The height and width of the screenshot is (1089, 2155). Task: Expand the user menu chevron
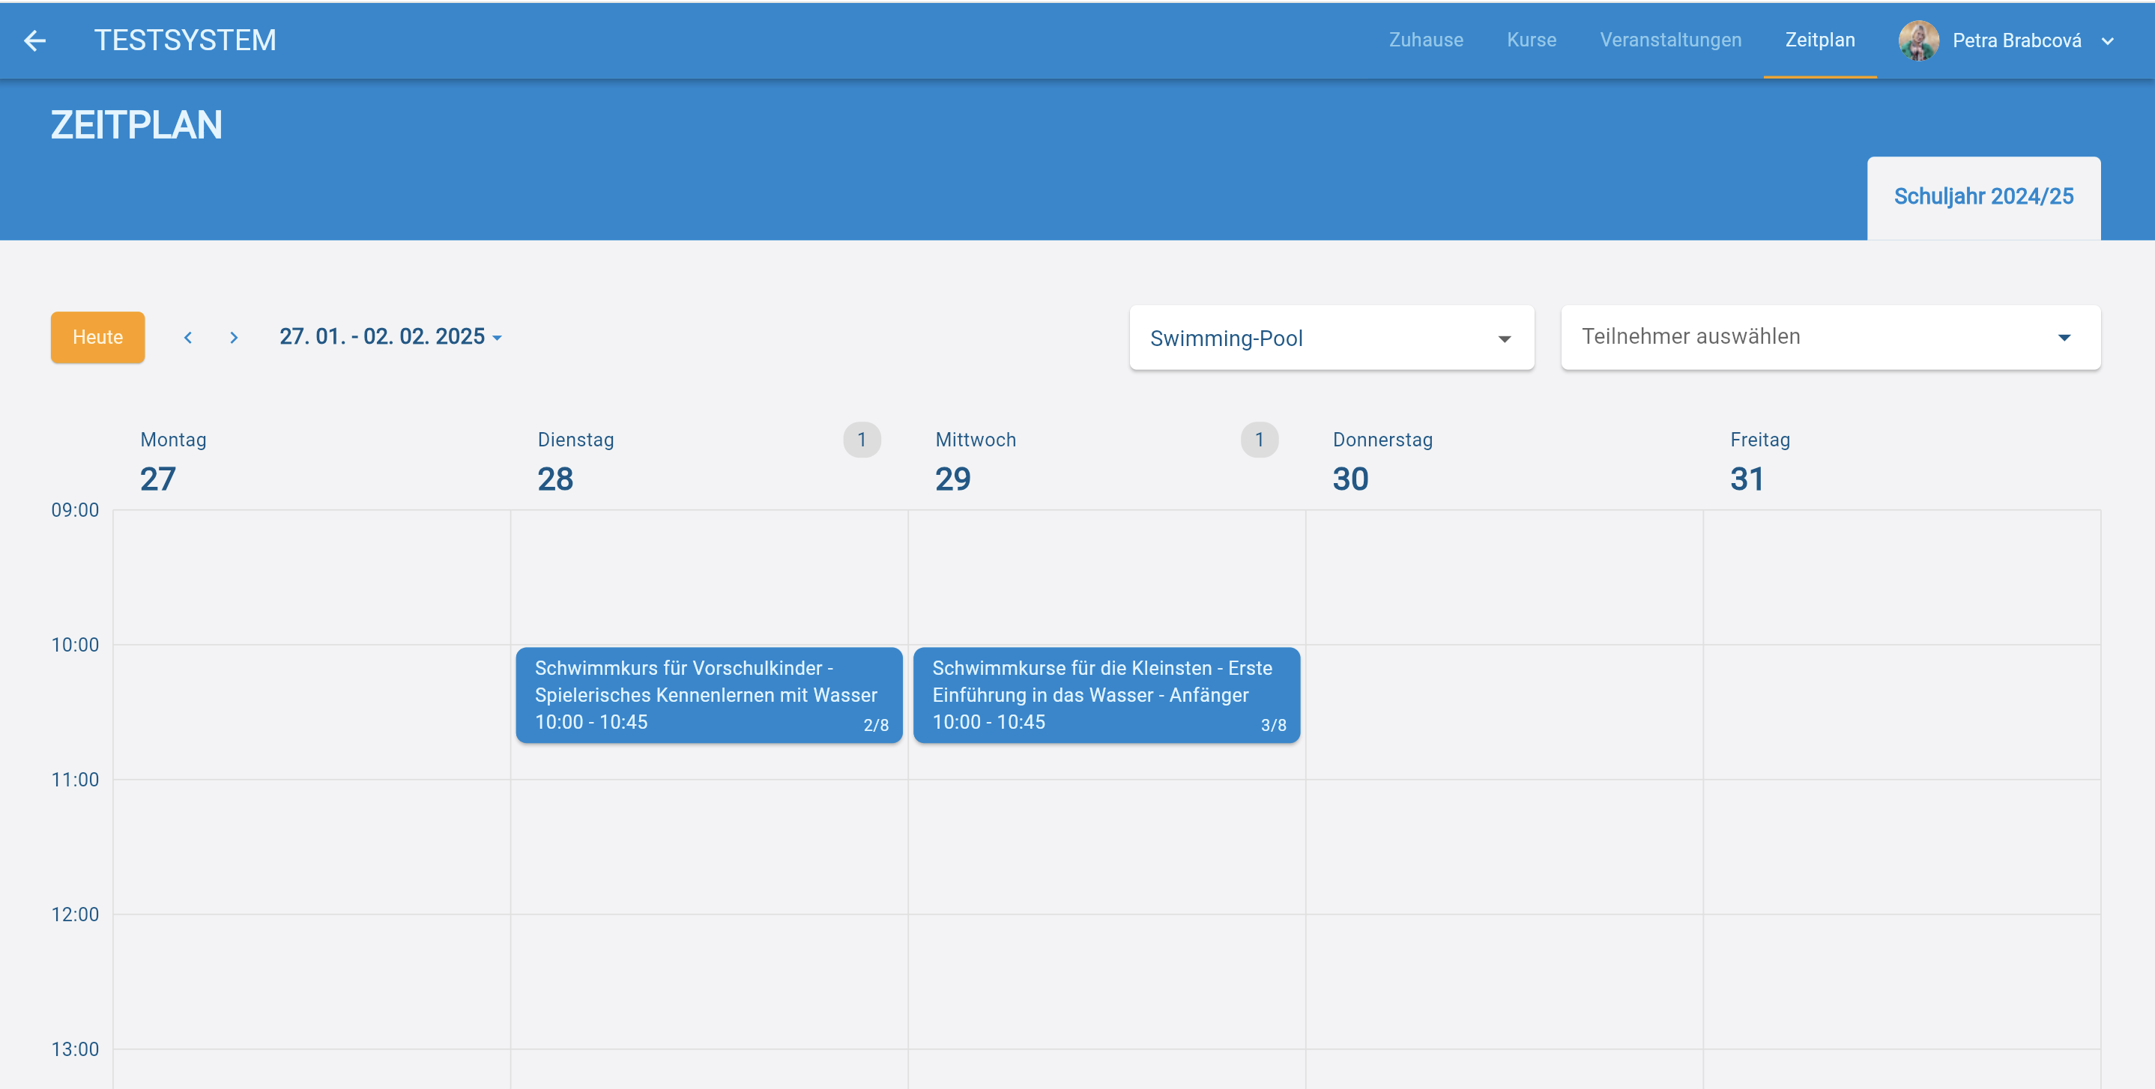[x=2107, y=41]
